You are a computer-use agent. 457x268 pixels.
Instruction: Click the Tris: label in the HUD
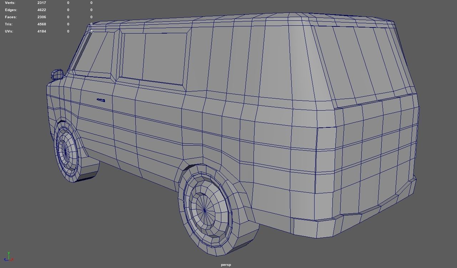(9, 24)
